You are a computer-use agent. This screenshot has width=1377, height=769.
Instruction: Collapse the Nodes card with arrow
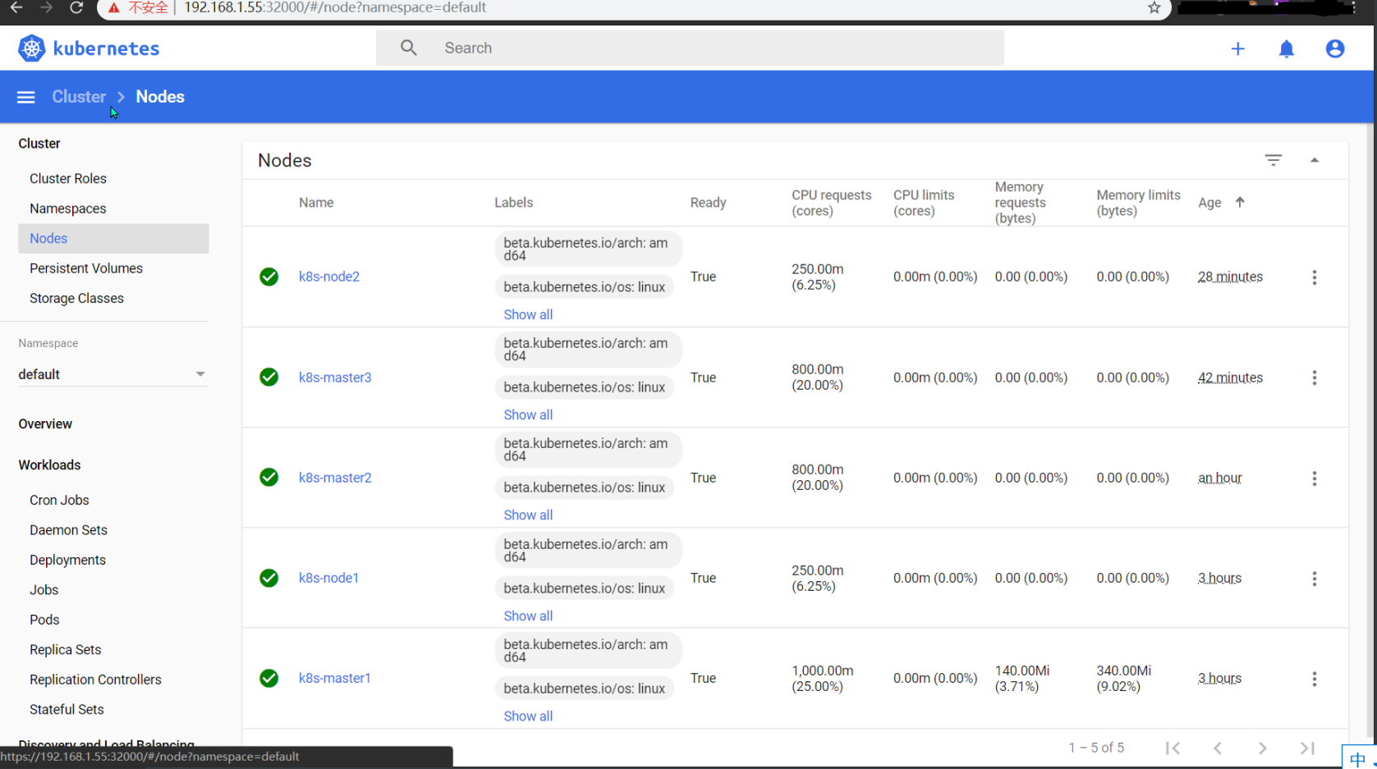[1314, 160]
